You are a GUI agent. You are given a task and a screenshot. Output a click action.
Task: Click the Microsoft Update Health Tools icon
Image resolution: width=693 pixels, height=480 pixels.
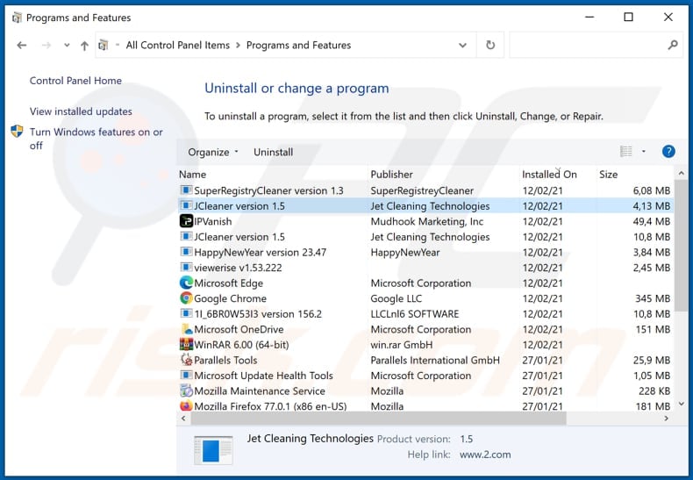point(186,376)
